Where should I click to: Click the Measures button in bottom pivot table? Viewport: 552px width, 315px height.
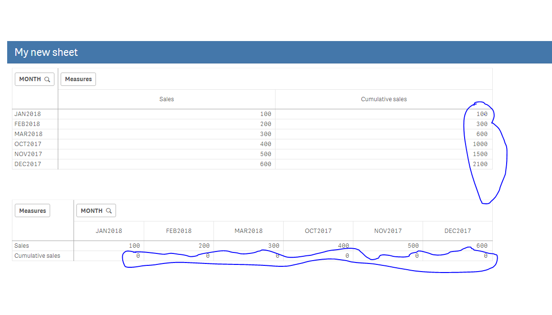click(32, 211)
